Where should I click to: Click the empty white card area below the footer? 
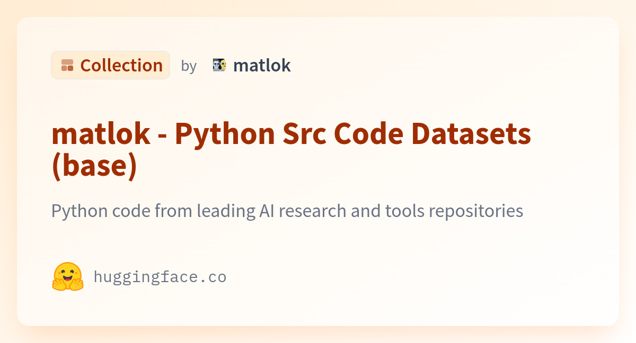318,310
